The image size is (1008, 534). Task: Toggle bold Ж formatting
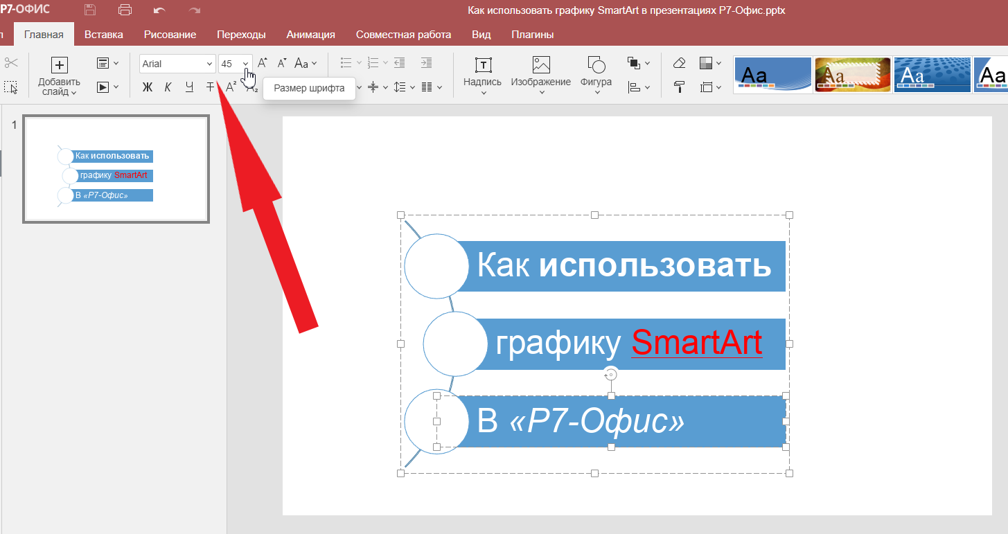[147, 87]
